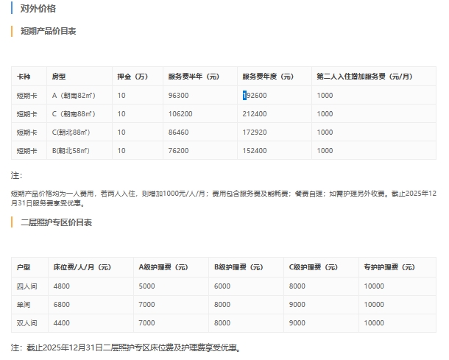449x360 pixels.
Task: Click the annual fee 192600
Action: click(x=255, y=96)
